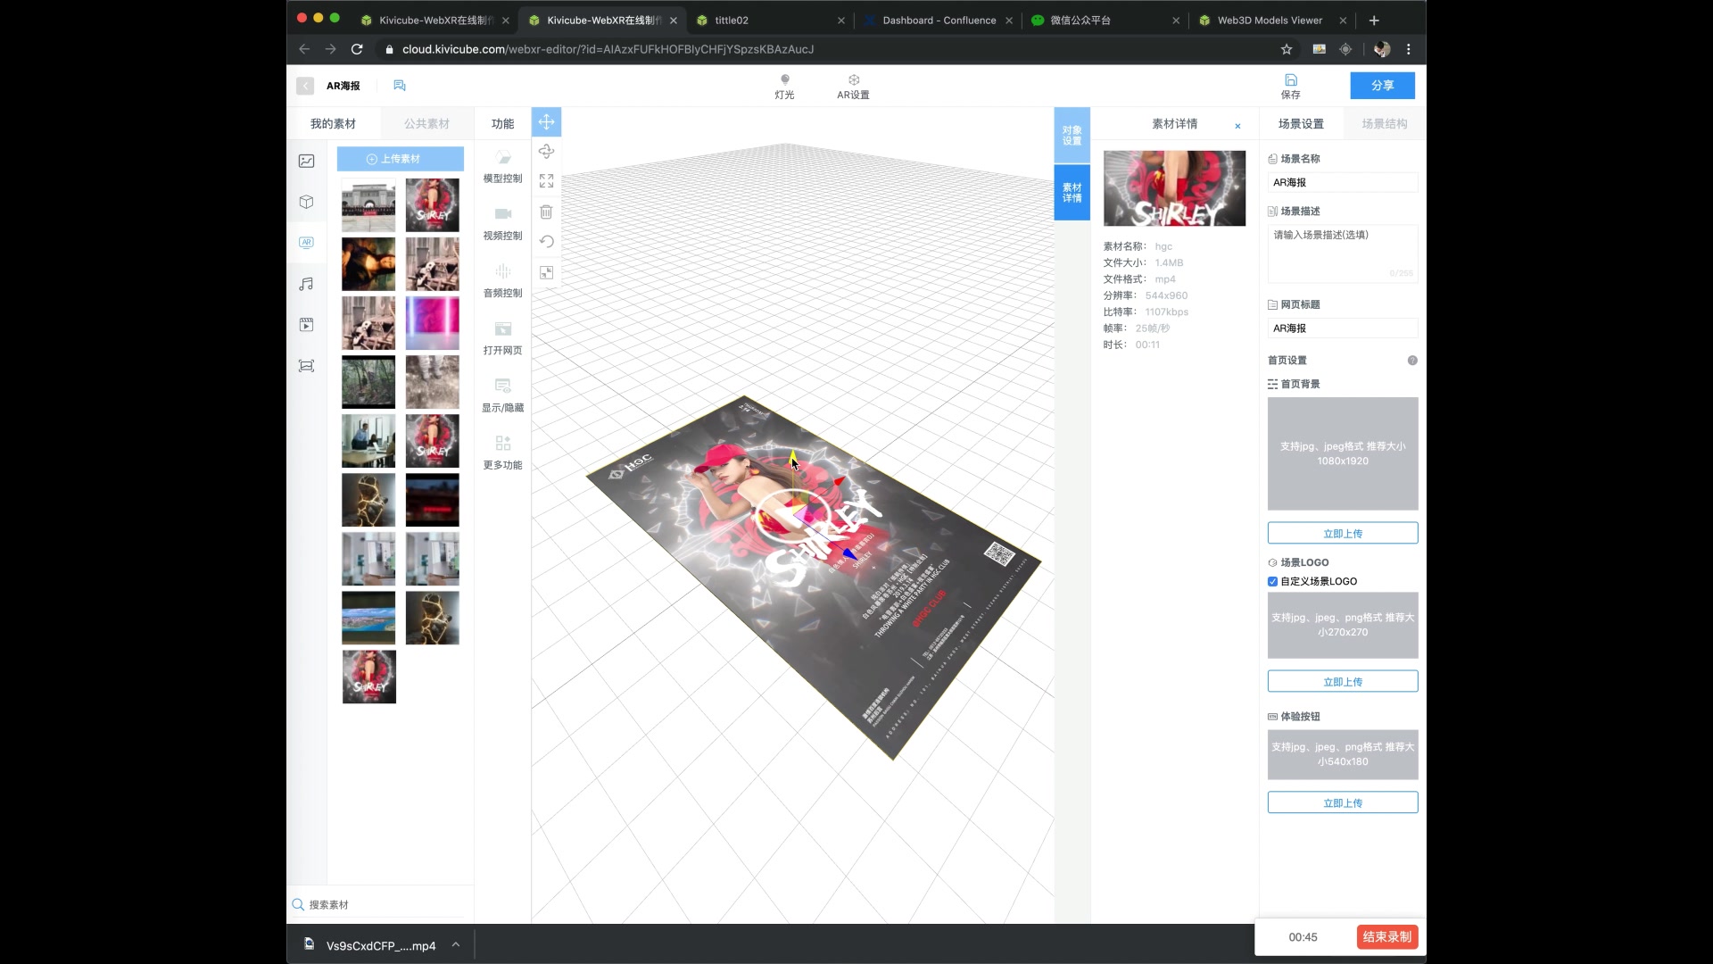Click the undo rotation arrow icon
Screen dimensions: 1713x964
pyautogui.click(x=546, y=242)
